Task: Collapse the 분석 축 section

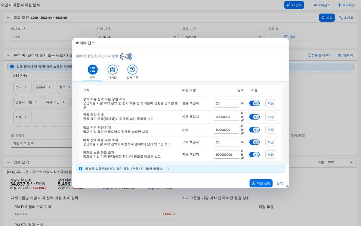Action: click(x=8, y=55)
